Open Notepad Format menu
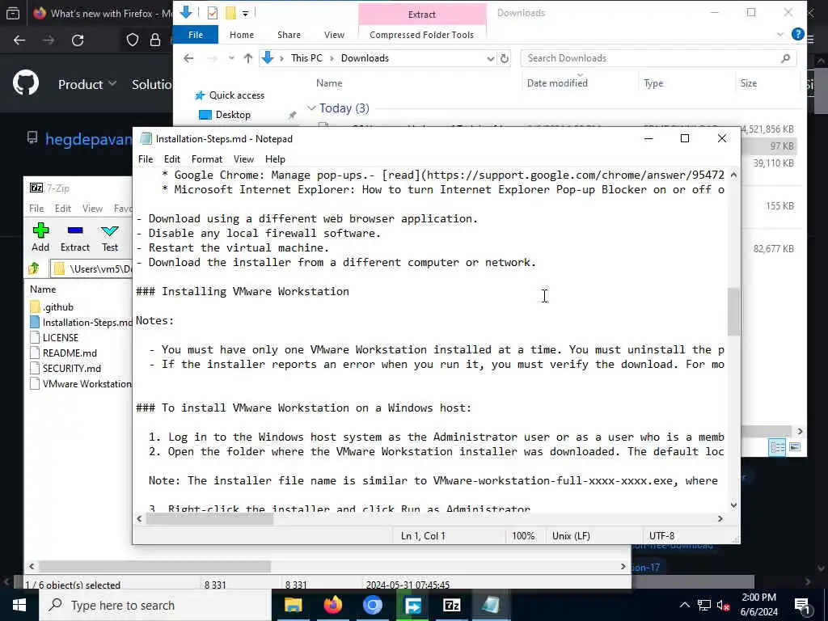The image size is (828, 621). [x=207, y=159]
